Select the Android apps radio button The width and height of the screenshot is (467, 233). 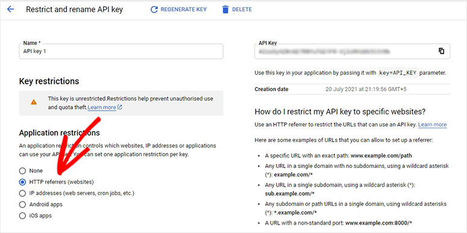coord(22,205)
